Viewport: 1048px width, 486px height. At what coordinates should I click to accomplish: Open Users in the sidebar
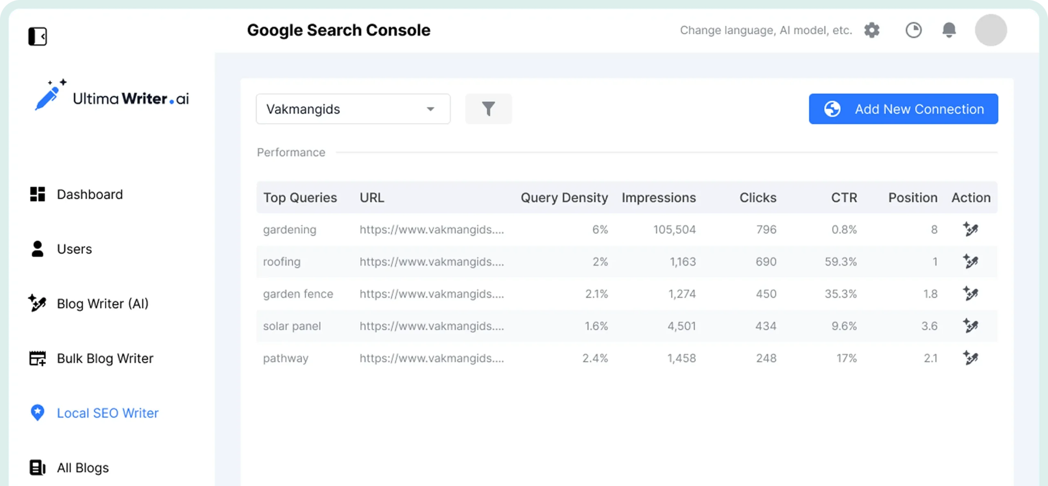coord(74,249)
